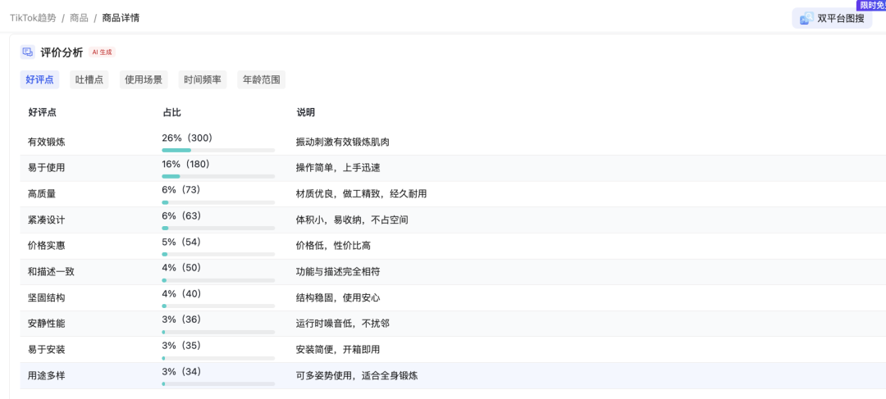Click the 4%（40）value
Viewport: 886px width, 399px height.
181,293
